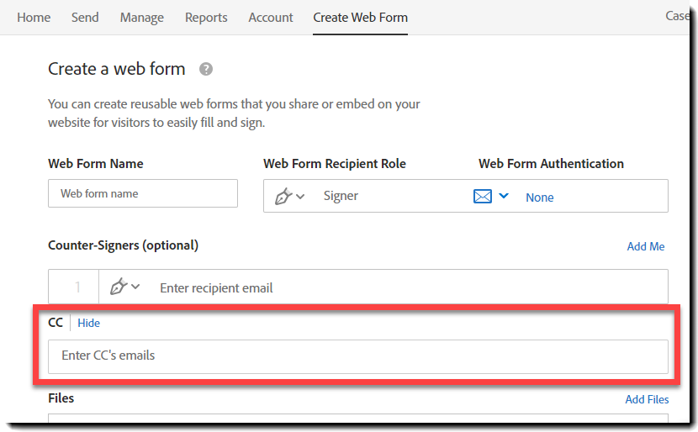Select the Create Web Form tab

coord(360,17)
